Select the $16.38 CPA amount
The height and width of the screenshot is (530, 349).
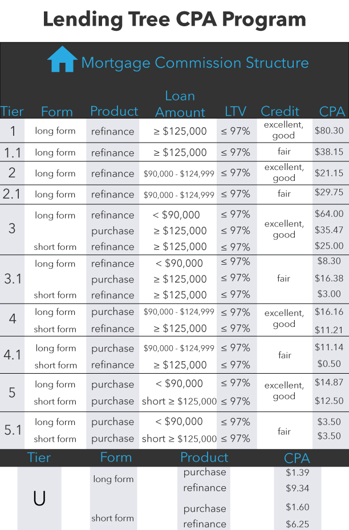click(x=329, y=278)
